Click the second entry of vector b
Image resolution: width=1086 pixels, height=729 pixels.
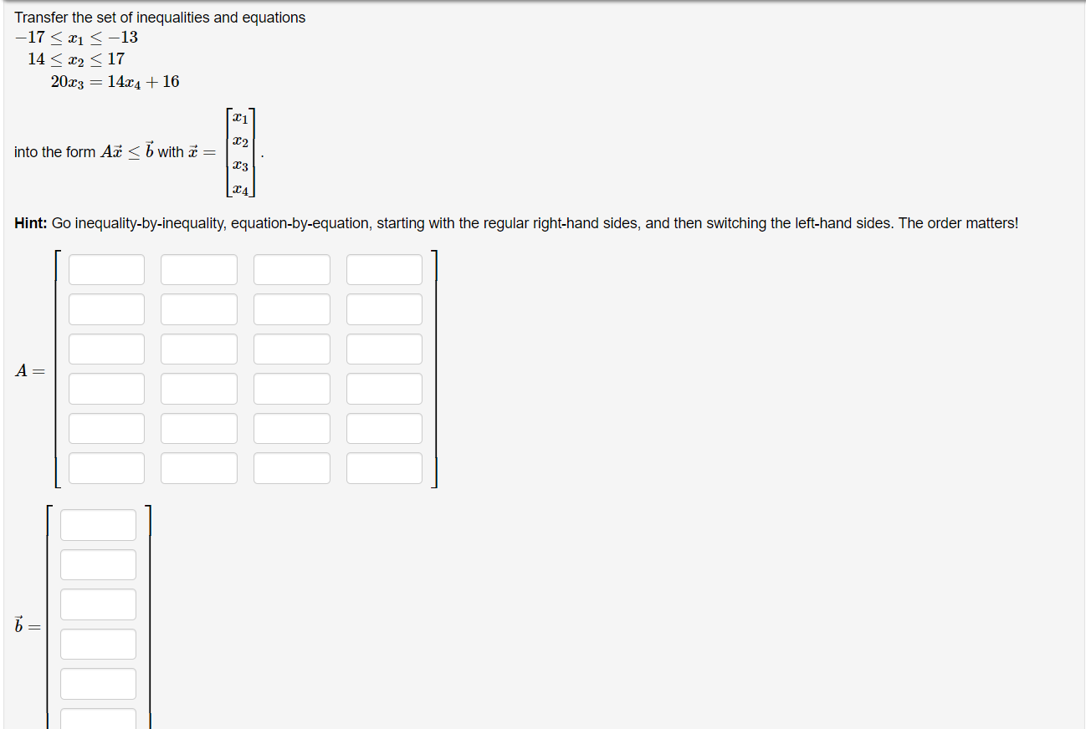pos(98,563)
